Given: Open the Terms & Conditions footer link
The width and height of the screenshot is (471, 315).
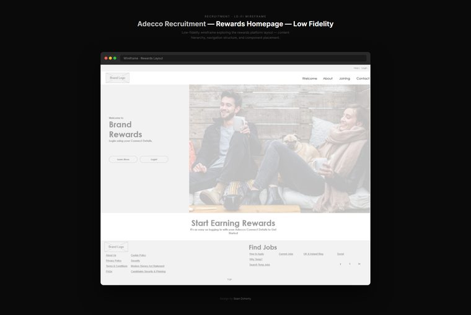Looking at the screenshot, I should [x=117, y=266].
